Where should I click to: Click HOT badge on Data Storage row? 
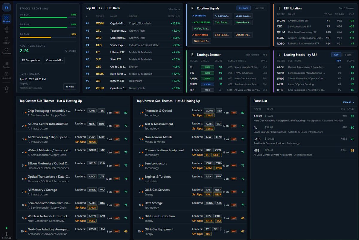coord(234,205)
